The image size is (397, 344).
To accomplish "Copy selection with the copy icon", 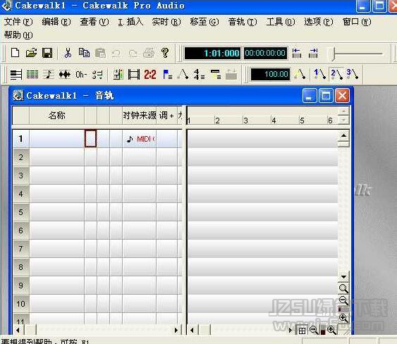I will point(84,53).
